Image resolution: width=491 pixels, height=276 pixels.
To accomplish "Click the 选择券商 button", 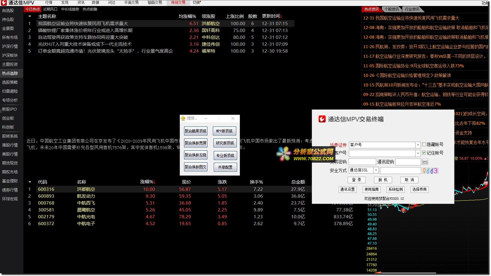I will click(x=419, y=190).
